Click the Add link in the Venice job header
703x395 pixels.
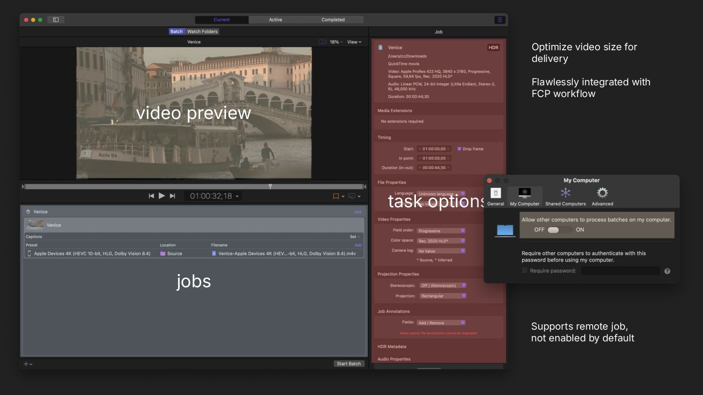[357, 212]
